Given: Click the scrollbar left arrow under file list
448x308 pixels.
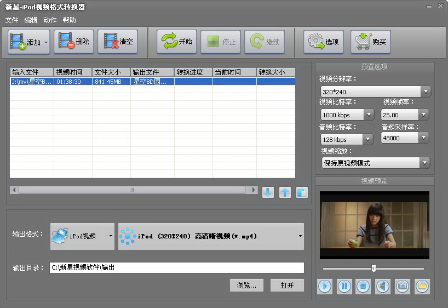Looking at the screenshot, I should (14, 190).
